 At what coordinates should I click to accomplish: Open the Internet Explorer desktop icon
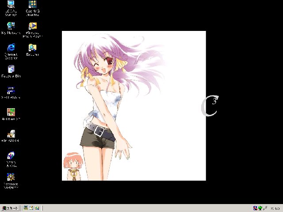(11, 47)
